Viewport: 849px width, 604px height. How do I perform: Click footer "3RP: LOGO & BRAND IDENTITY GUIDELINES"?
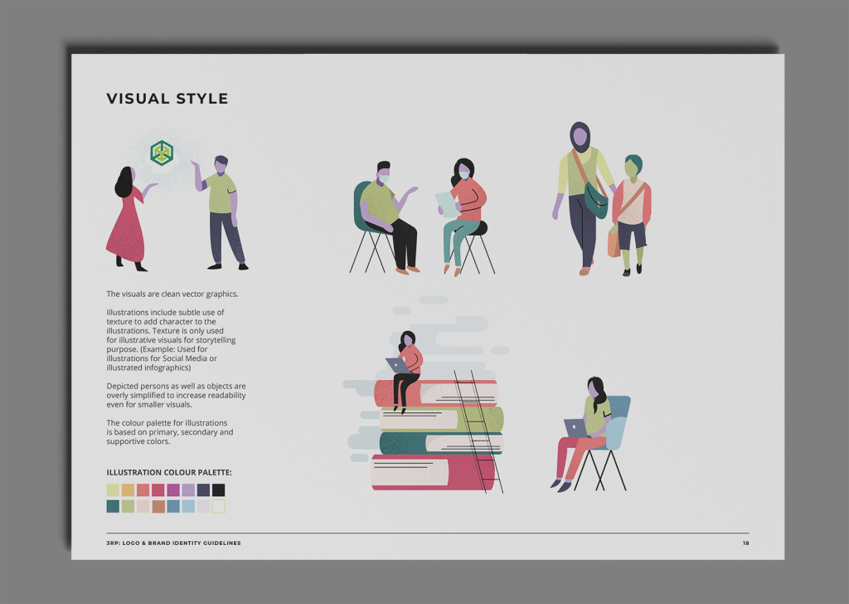[x=173, y=543]
